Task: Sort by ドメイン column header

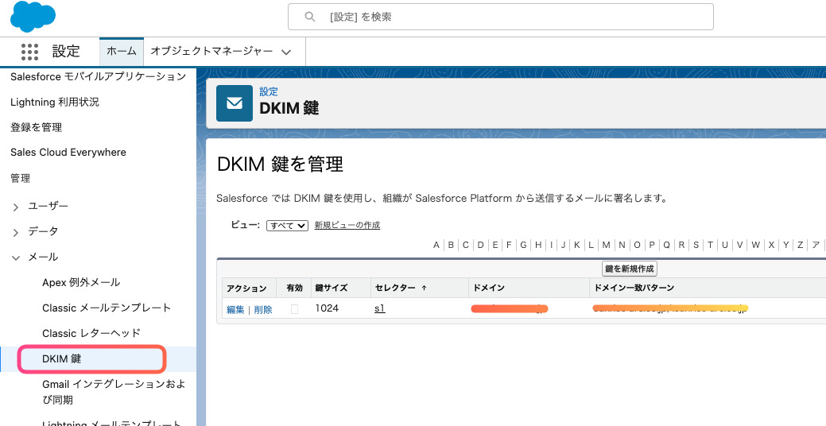Action: (x=489, y=288)
